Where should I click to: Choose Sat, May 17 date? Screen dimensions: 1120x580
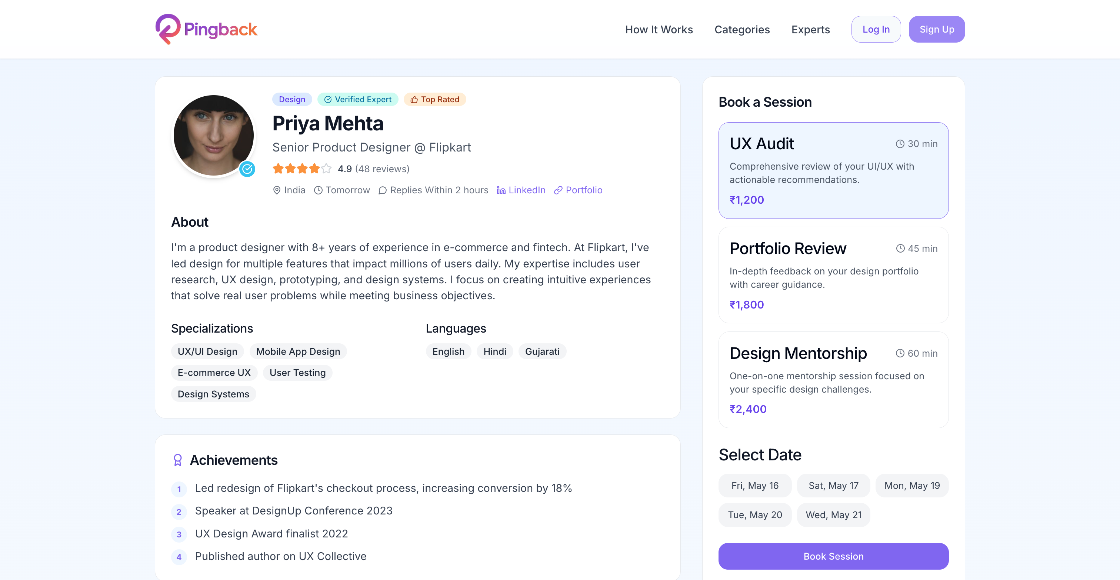(x=833, y=485)
